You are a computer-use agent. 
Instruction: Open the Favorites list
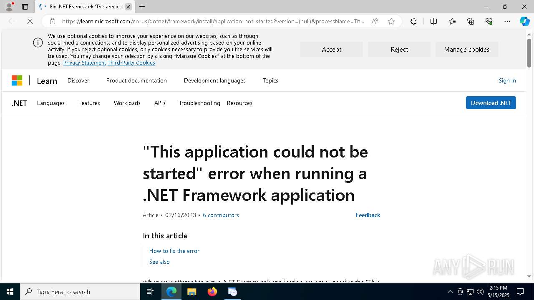pos(452,21)
